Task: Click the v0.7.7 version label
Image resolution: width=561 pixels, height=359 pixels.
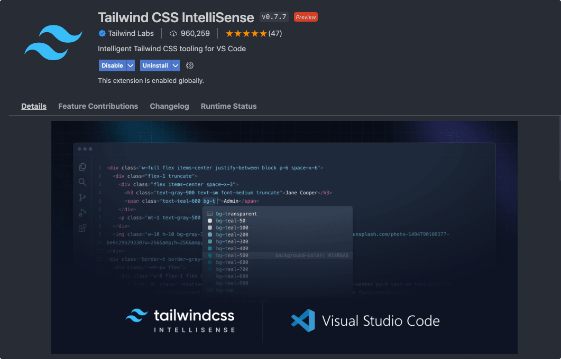Action: (274, 17)
